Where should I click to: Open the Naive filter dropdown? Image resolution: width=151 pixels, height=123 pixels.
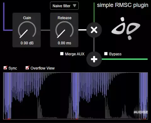pyautogui.click(x=64, y=6)
